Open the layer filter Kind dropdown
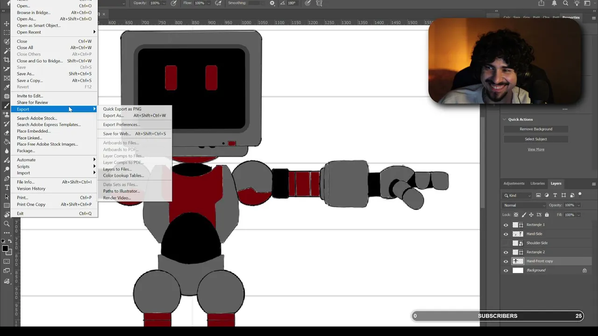Image resolution: width=598 pixels, height=336 pixels. (x=518, y=196)
